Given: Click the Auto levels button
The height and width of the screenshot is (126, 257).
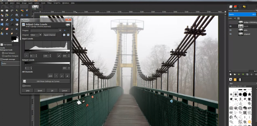Looking at the screenshot, I should 50,76.
